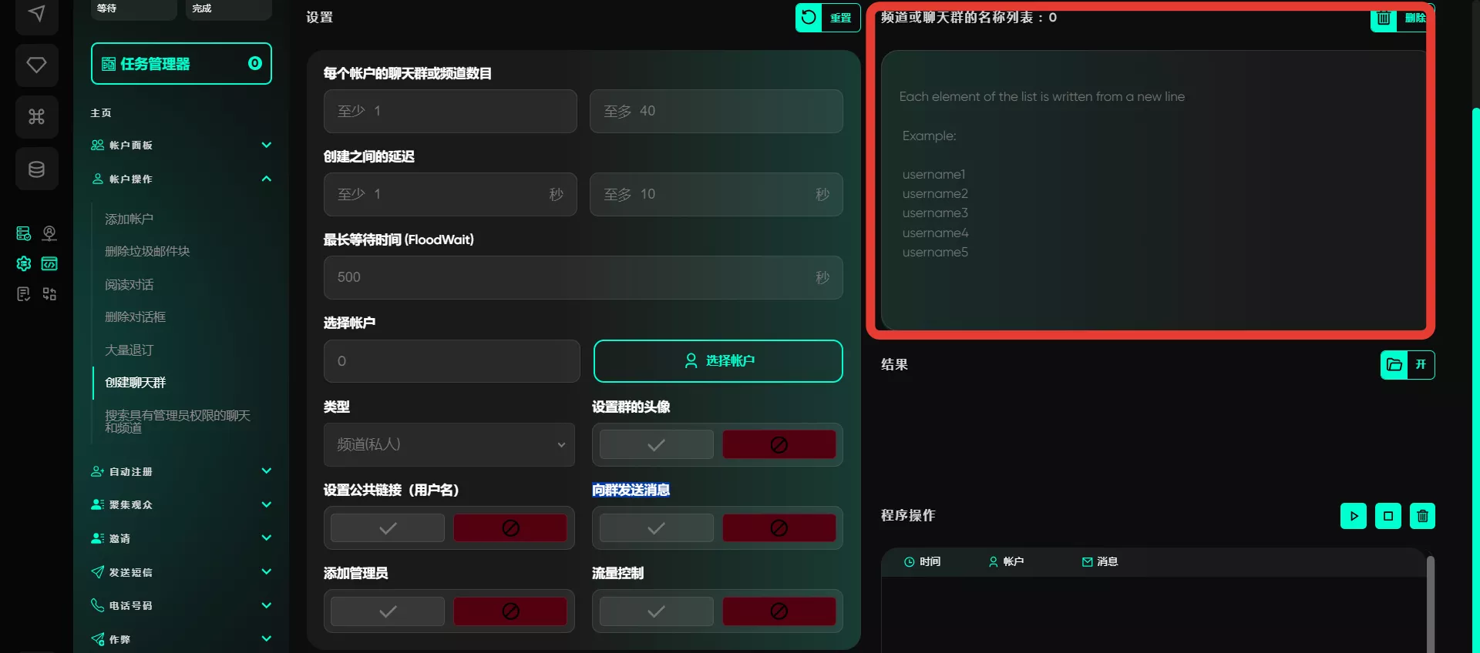The width and height of the screenshot is (1480, 653).
Task: Click the main window vertical scrollbar
Action: 1476,381
